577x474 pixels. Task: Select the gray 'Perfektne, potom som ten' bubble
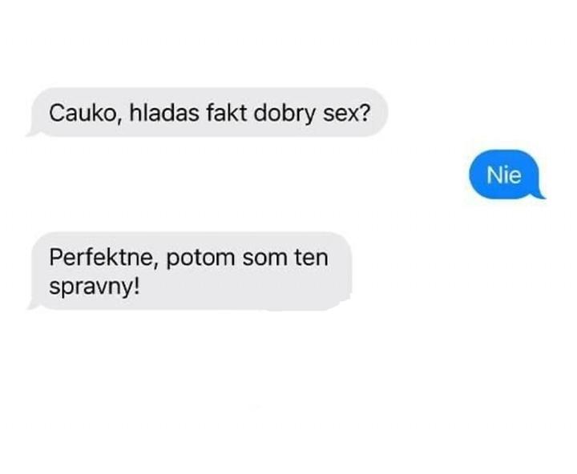[190, 271]
